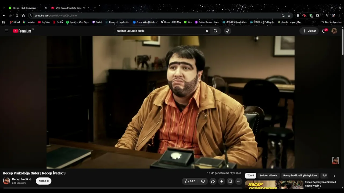Open the Recep İvedik channel name link
This screenshot has width=344, height=193.
20,179
